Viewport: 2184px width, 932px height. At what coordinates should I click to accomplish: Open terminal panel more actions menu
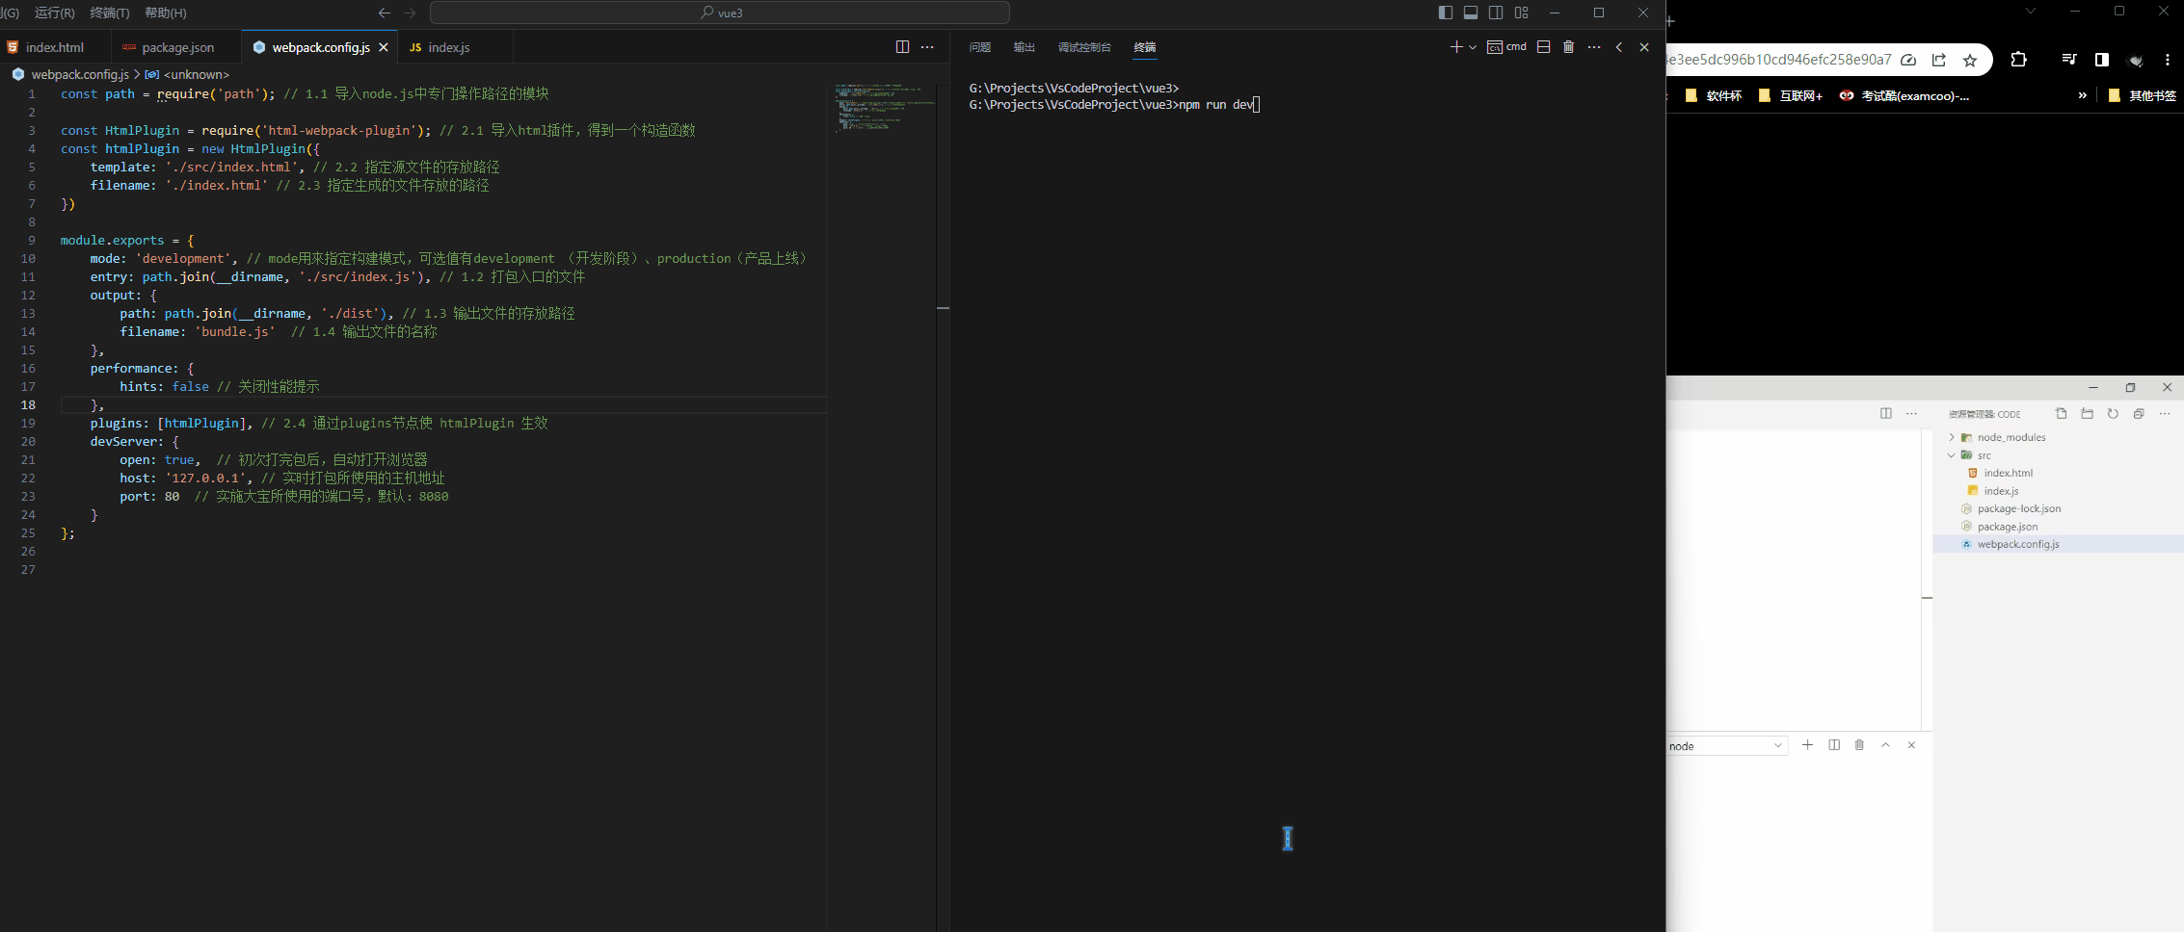coord(1594,47)
